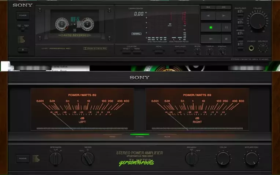Click the button with the green square
Screen dimensions: 280x175
pos(211,28)
